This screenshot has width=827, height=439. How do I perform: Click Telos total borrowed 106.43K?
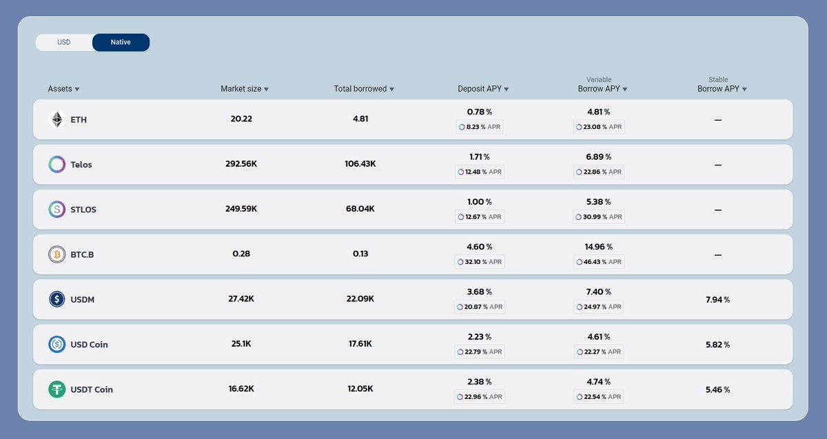(x=360, y=164)
